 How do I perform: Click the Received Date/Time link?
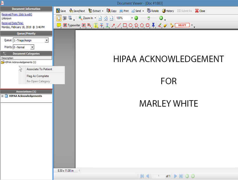pyautogui.click(x=13, y=23)
